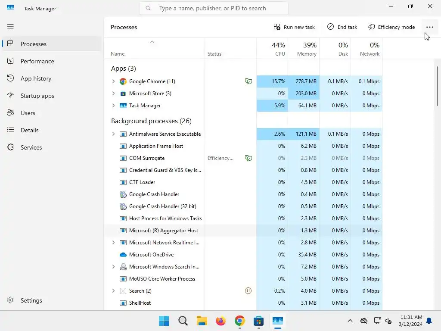The image size is (441, 331).
Task: Click the Google Crash Handler (32 bit) icon
Action: click(123, 206)
